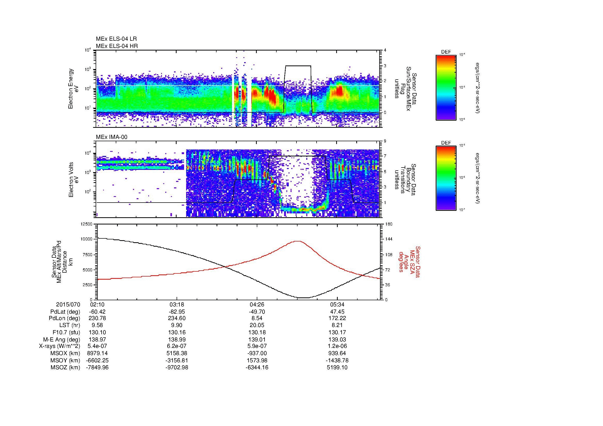Click the PdLon value 234.60
The height and width of the screenshot is (426, 603).
pyautogui.click(x=177, y=318)
